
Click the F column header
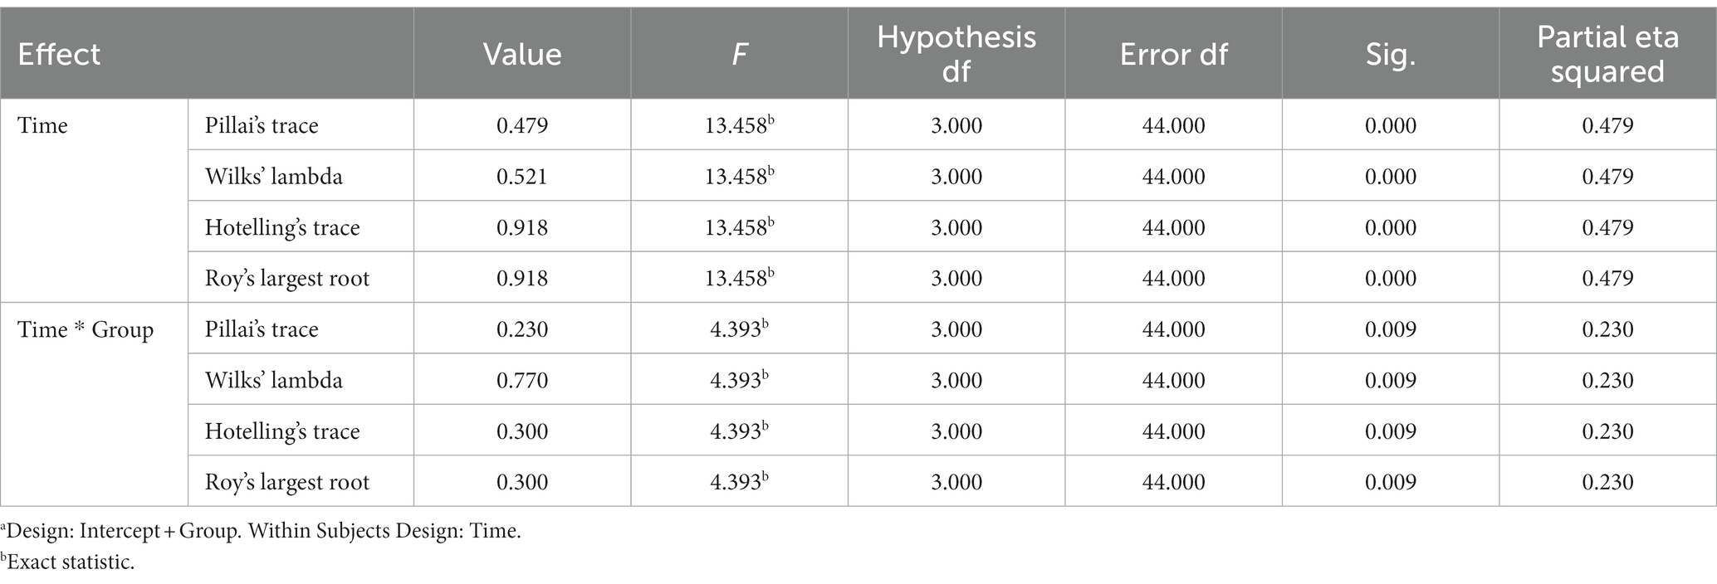click(739, 55)
